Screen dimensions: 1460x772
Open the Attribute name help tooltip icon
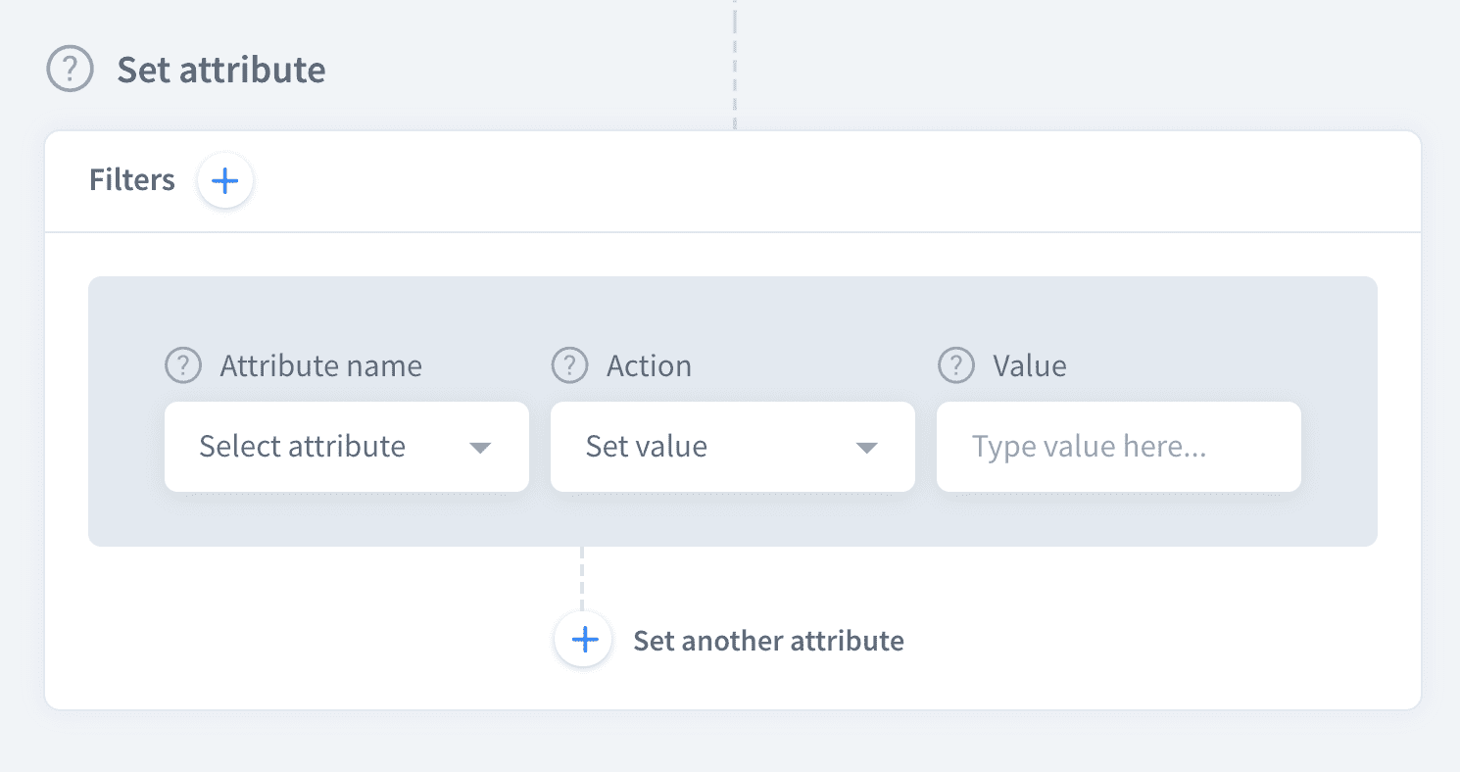pyautogui.click(x=182, y=366)
